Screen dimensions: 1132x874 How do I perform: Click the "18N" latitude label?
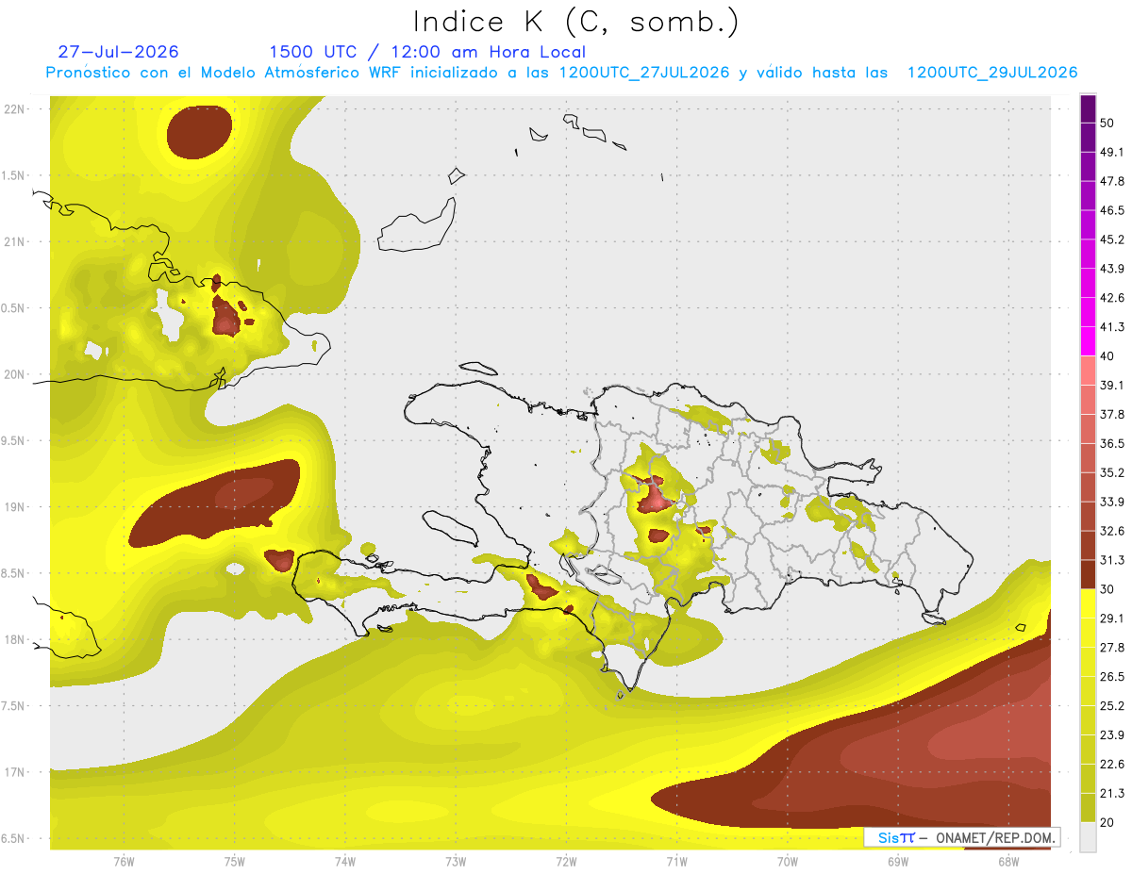14,639
